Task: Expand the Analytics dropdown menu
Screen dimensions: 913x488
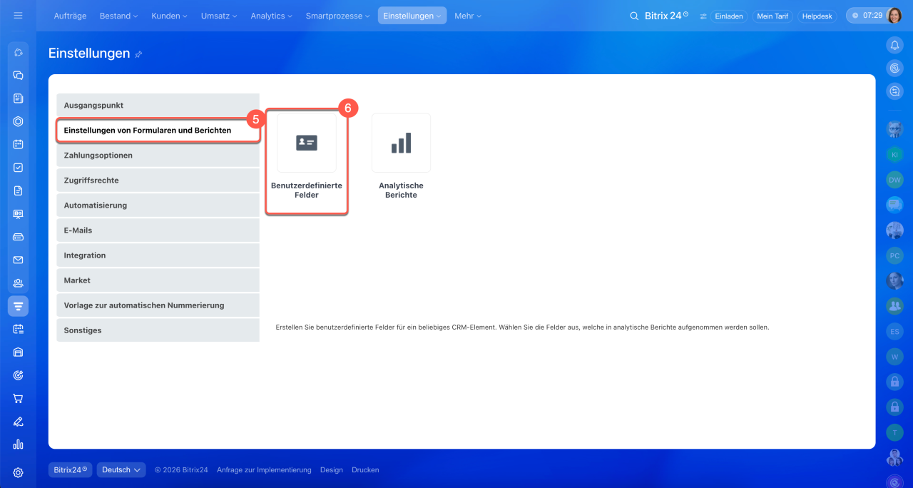Action: [x=272, y=16]
